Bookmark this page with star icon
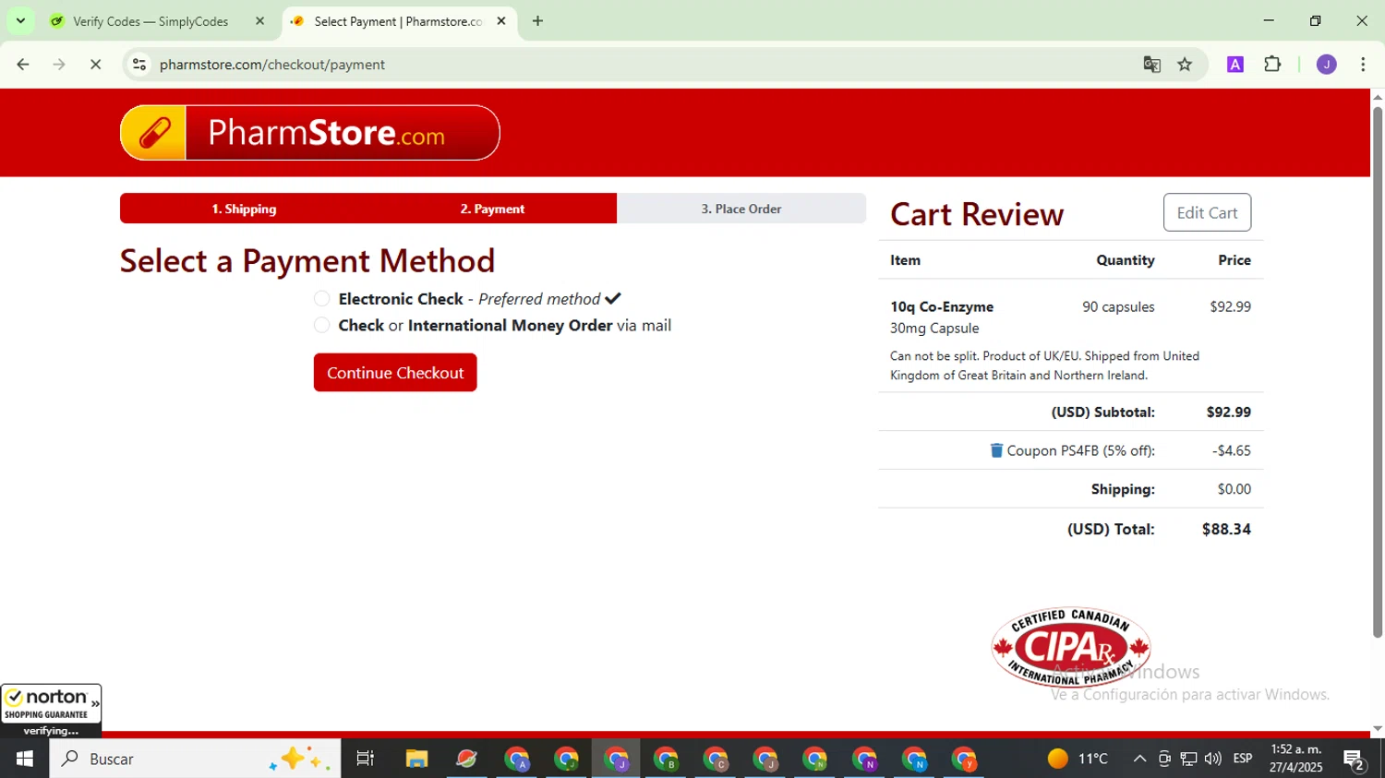The image size is (1385, 778). [1185, 65]
